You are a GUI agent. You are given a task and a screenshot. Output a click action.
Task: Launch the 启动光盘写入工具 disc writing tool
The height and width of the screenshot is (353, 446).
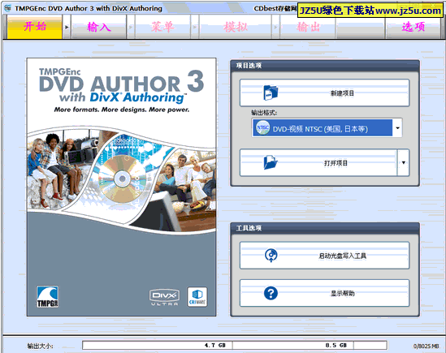click(x=324, y=256)
